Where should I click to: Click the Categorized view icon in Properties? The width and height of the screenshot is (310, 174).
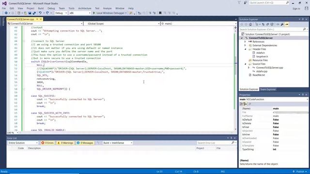241,104
